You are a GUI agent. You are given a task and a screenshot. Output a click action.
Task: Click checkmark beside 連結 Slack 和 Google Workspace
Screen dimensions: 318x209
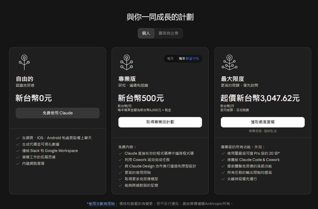18,151
